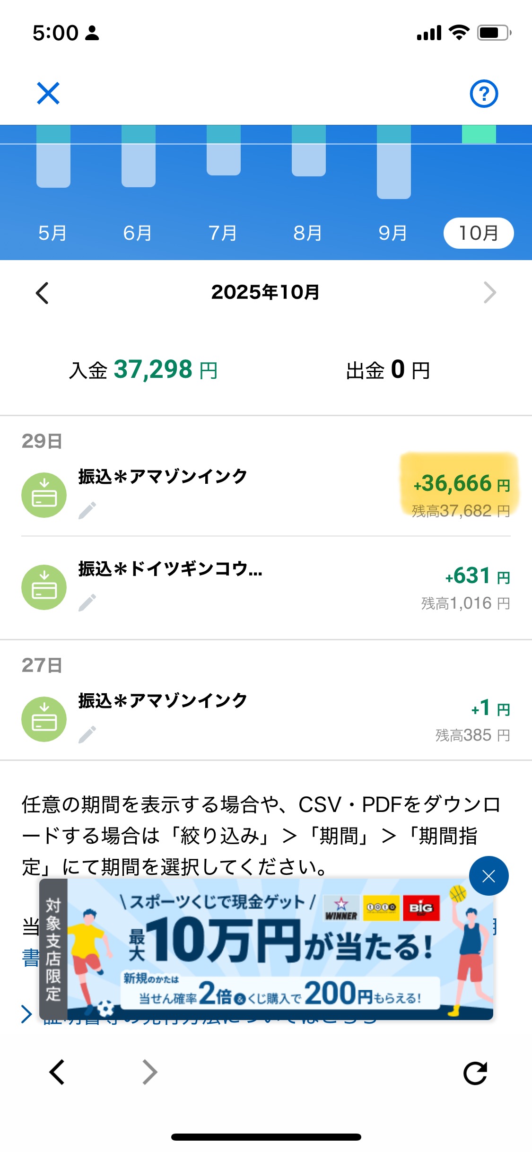Select the 9月 month tab

point(393,233)
